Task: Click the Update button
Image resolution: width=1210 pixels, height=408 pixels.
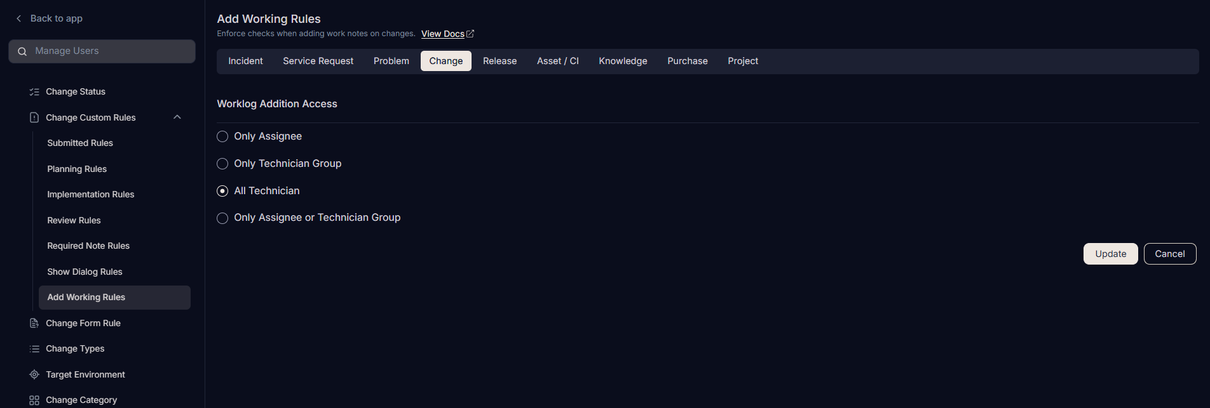Action: pyautogui.click(x=1111, y=254)
